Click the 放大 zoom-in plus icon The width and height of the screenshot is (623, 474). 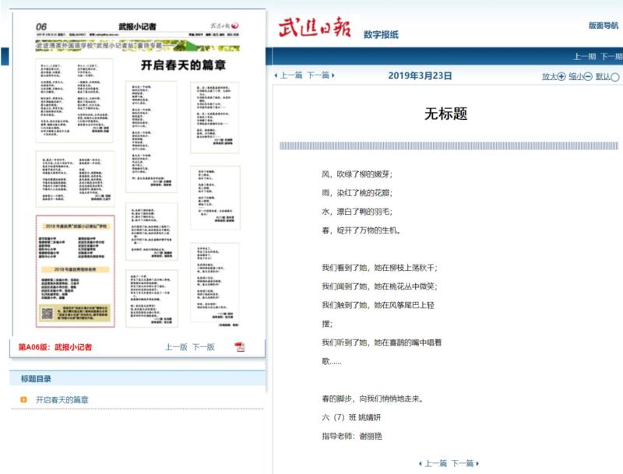561,76
